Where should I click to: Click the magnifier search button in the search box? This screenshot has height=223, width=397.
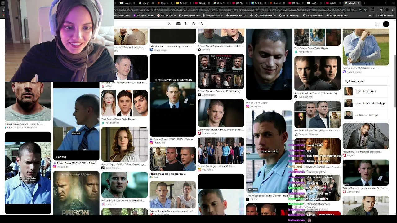(x=201, y=24)
